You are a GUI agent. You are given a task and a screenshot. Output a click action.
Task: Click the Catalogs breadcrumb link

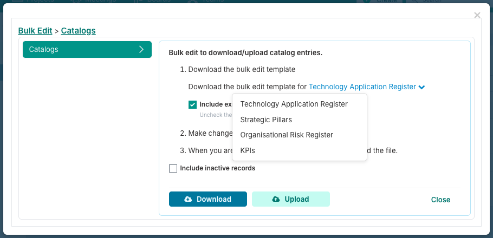[78, 31]
